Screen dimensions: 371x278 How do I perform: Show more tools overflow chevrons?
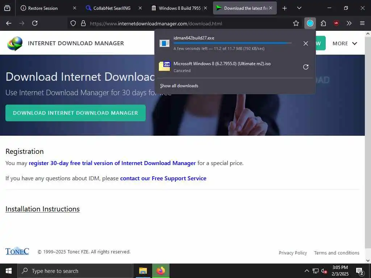pos(349,23)
